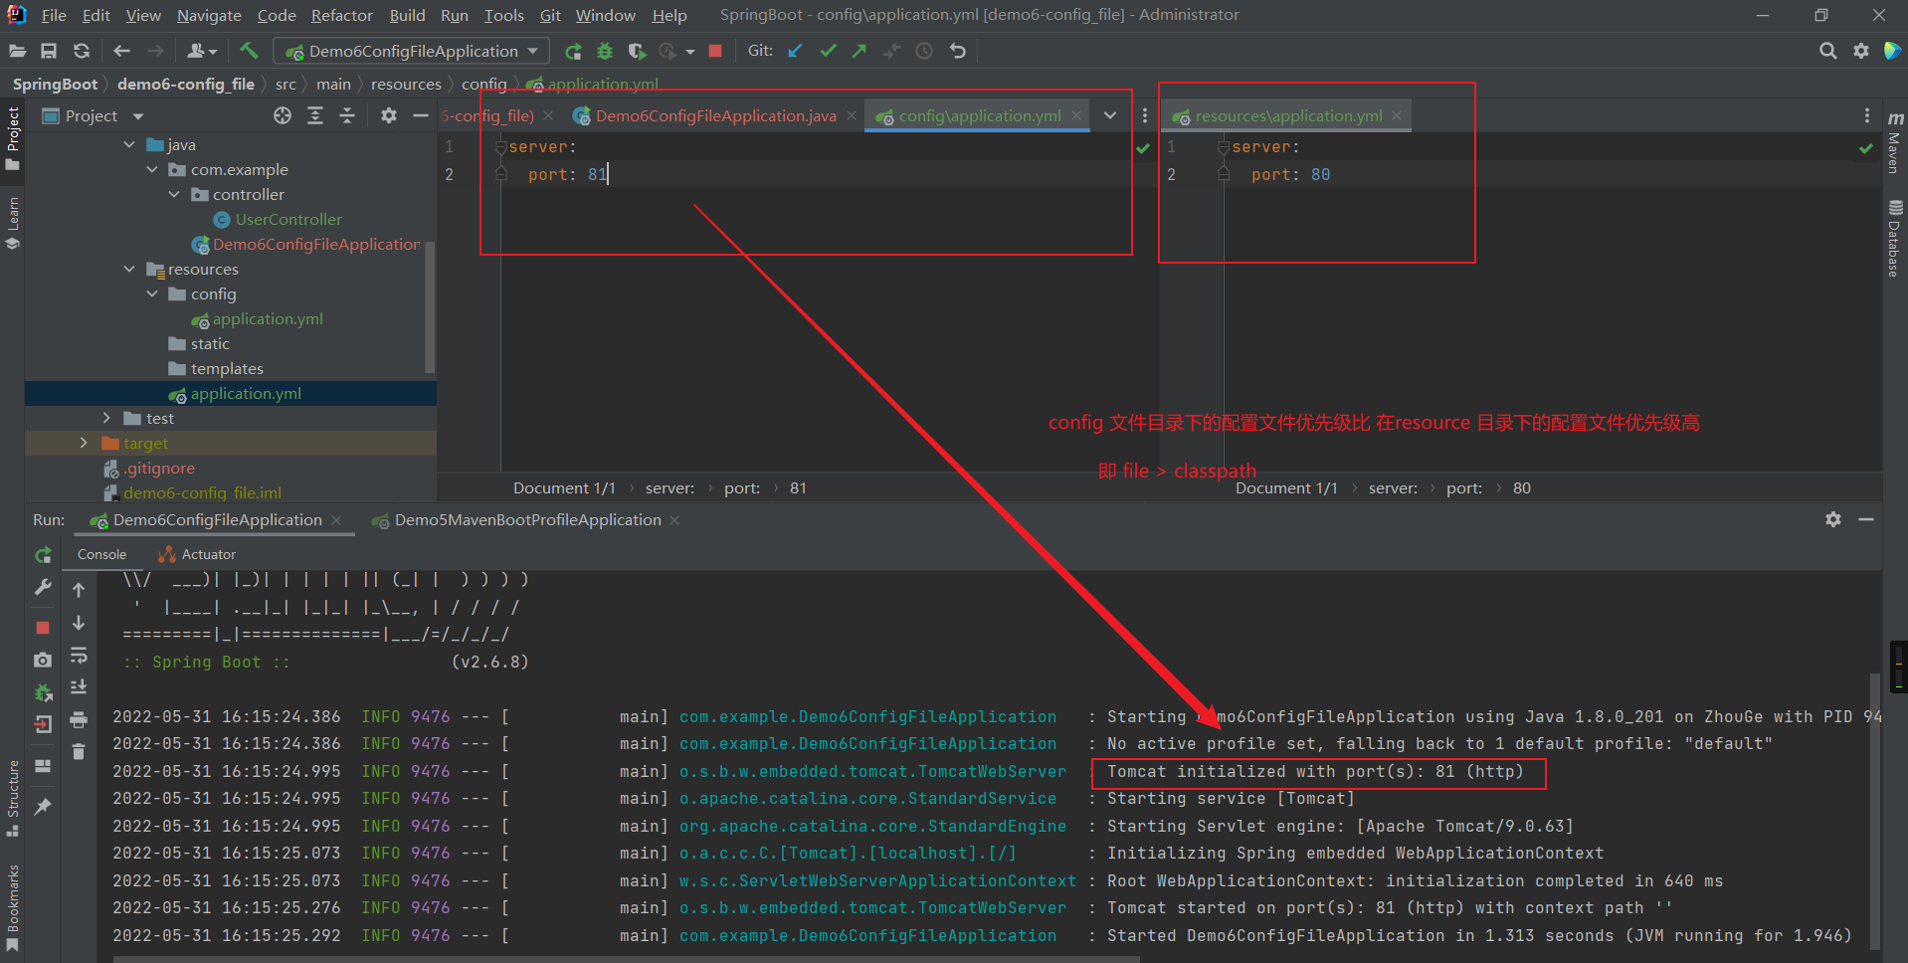Viewport: 1908px width, 963px height.
Task: Select .gitignore in the Project tree
Action: point(159,469)
